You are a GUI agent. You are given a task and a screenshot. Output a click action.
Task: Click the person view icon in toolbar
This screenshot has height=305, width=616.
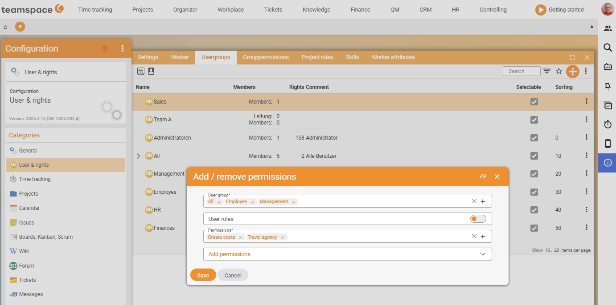(151, 71)
